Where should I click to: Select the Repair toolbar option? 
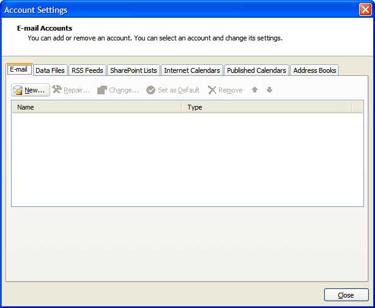click(x=71, y=90)
